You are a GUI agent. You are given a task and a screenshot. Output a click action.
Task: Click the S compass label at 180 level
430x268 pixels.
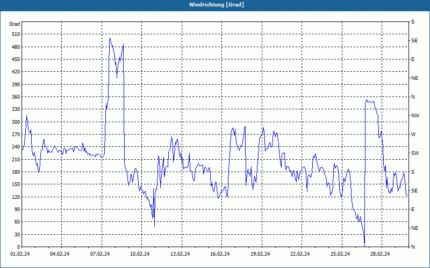click(x=413, y=172)
